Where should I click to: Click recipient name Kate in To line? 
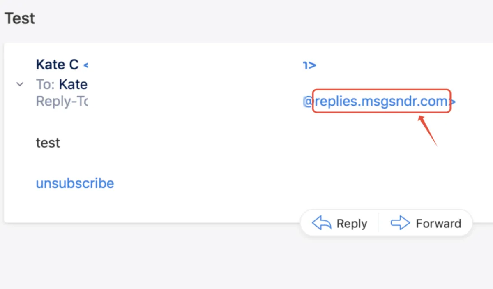point(73,85)
